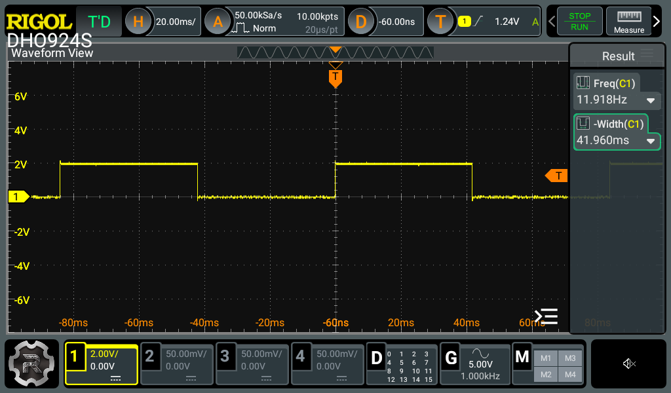Click the generator 5.00V amplitude value

tap(480, 364)
